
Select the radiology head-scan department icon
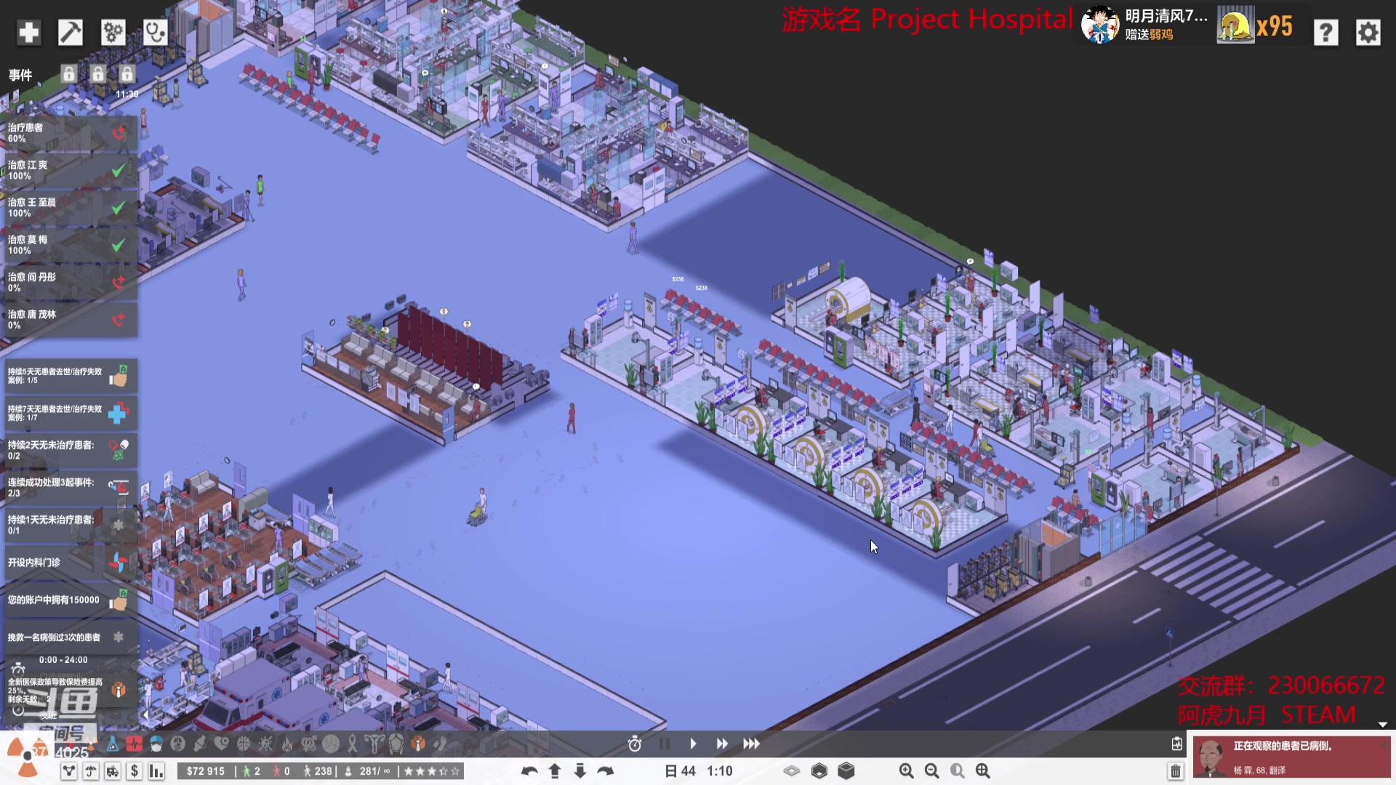(x=178, y=744)
